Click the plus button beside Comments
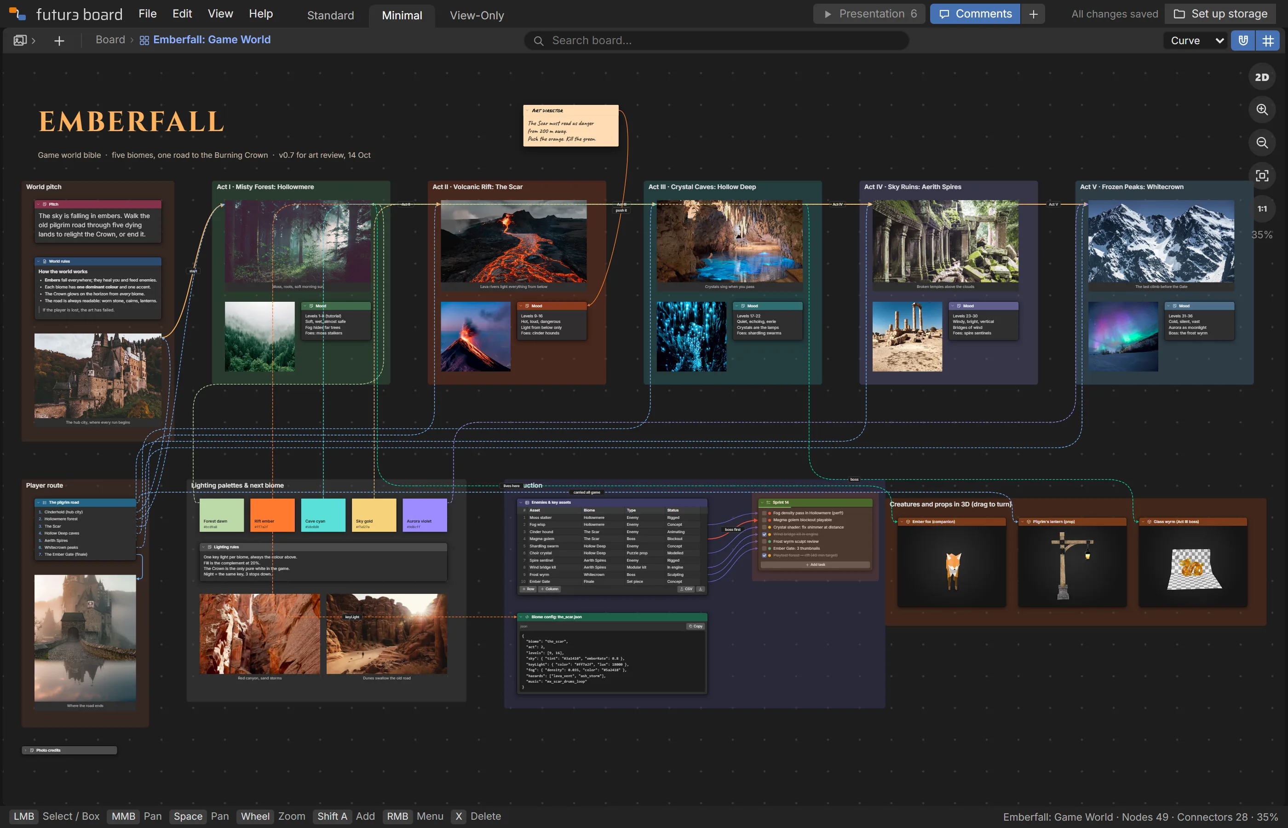The width and height of the screenshot is (1288, 828). pyautogui.click(x=1033, y=14)
